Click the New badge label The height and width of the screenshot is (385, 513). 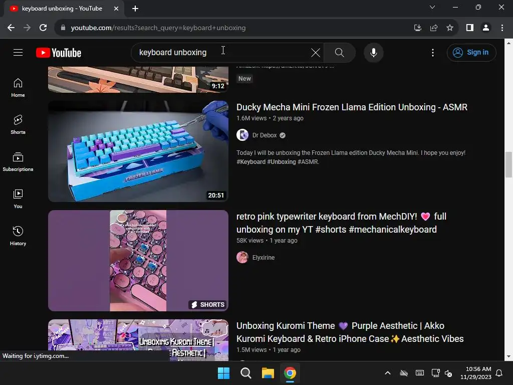[x=244, y=79]
